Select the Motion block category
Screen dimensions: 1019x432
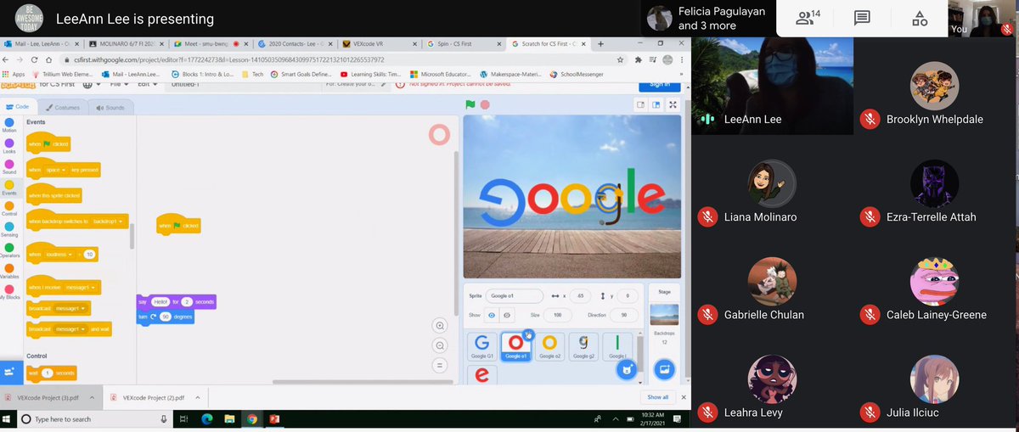click(9, 125)
